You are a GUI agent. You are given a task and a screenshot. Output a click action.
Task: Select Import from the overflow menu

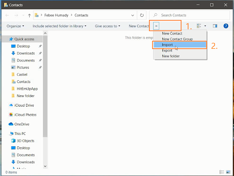tap(180, 45)
